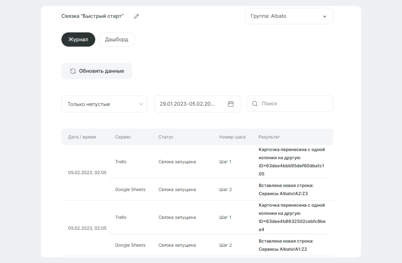Open the "Только непустые" filter dropdown
The width and height of the screenshot is (402, 263).
tap(105, 104)
